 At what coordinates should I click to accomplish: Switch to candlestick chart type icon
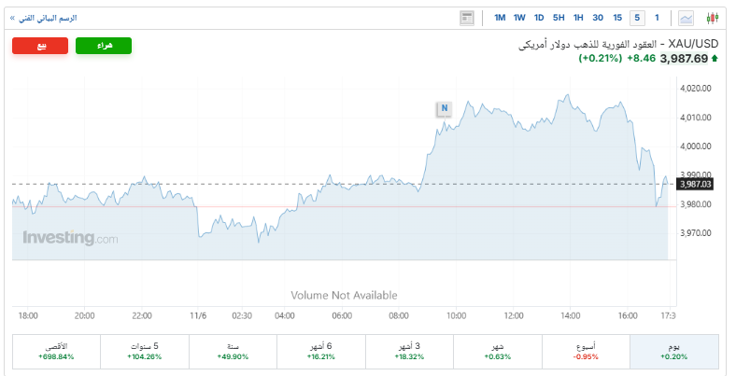(713, 18)
